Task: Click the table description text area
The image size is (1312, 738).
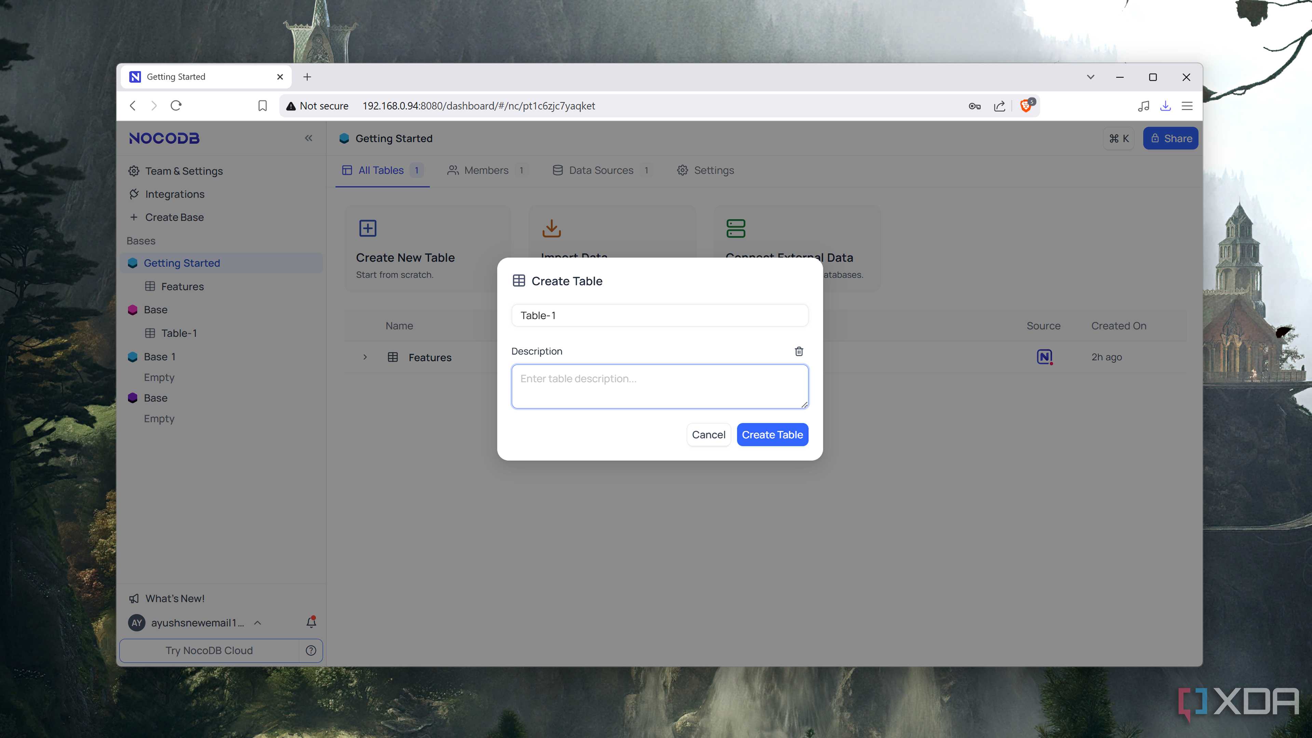Action: (x=659, y=386)
